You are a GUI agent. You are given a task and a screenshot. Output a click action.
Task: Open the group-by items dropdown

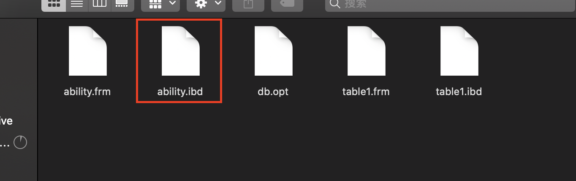tap(160, 4)
